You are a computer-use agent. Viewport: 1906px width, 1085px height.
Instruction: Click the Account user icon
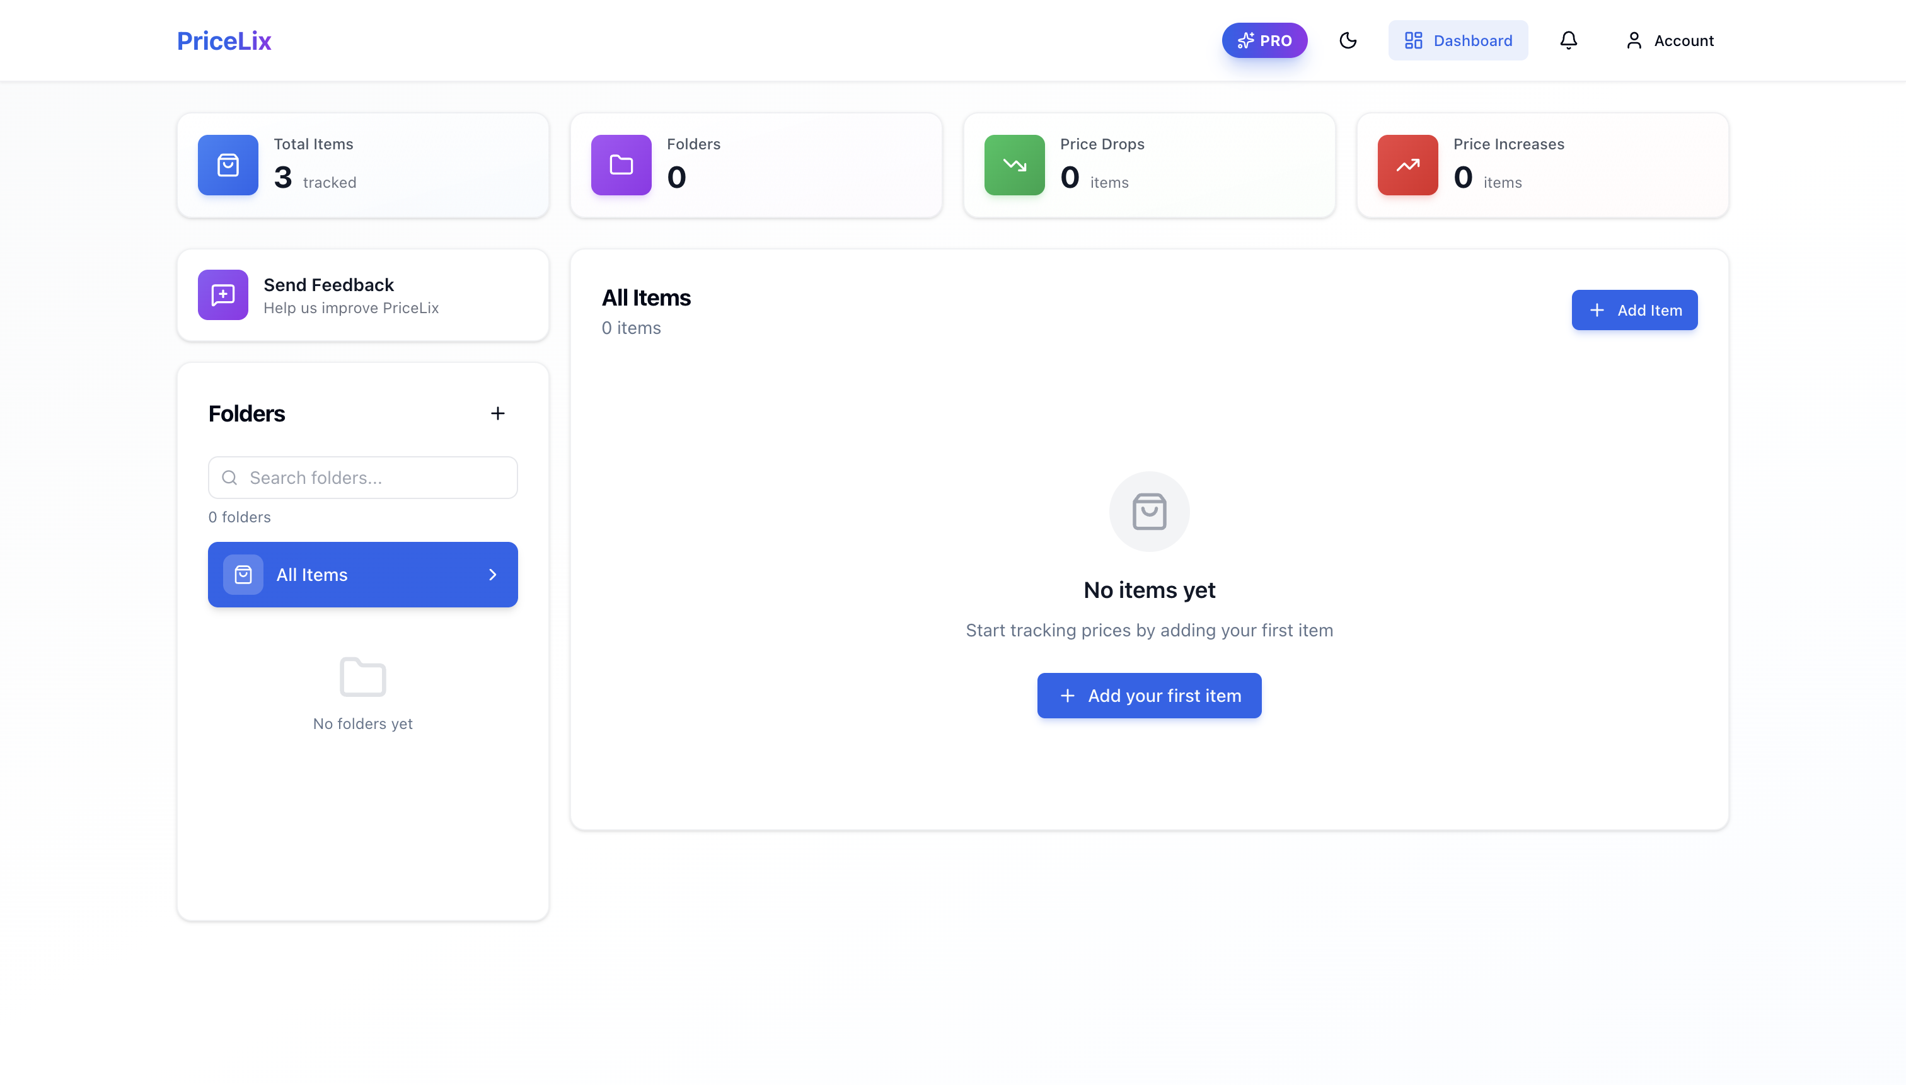pos(1633,40)
